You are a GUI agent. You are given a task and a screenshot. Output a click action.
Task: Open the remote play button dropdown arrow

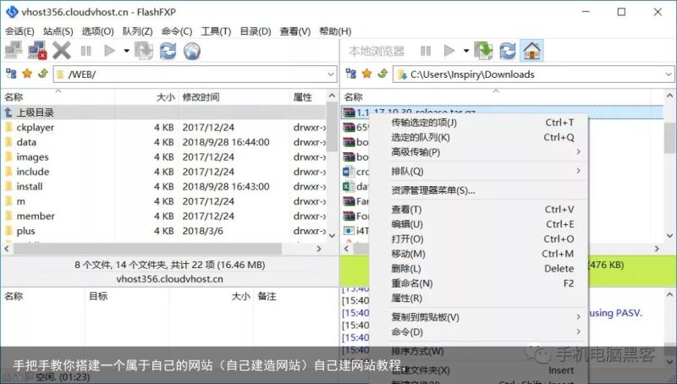click(126, 51)
